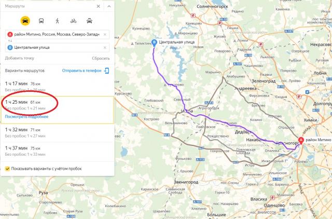Collapse the Маршруты panel with chevron
The height and width of the screenshot is (219, 332).
coord(109,6)
